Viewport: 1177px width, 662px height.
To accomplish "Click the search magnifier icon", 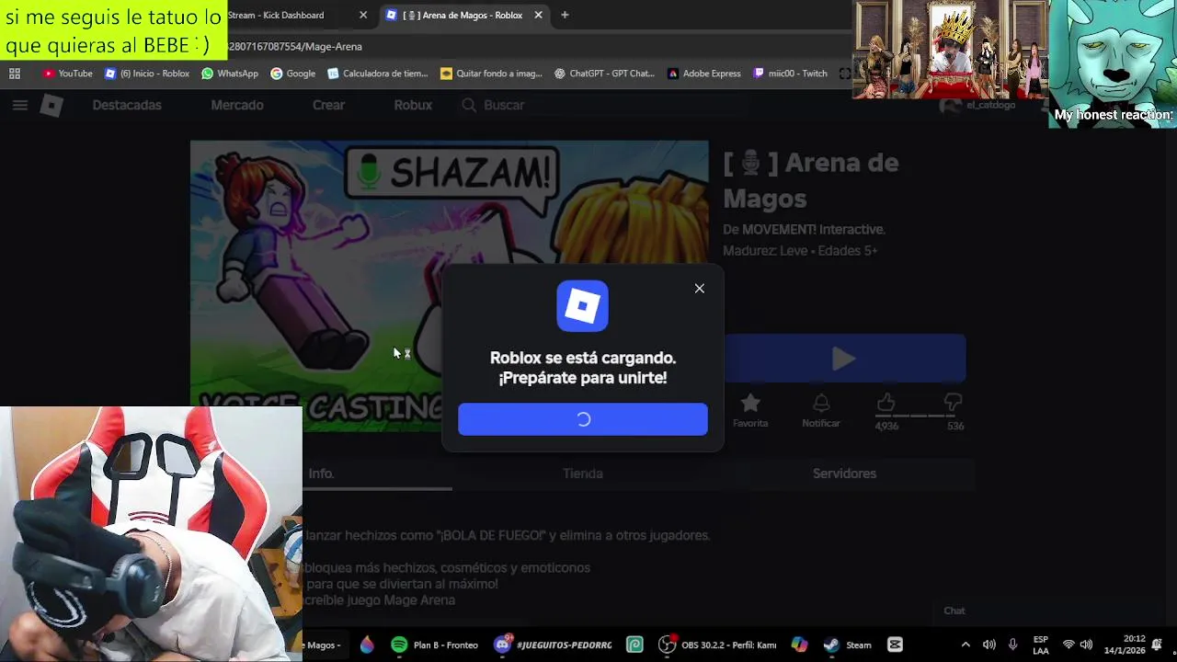I will click(469, 105).
